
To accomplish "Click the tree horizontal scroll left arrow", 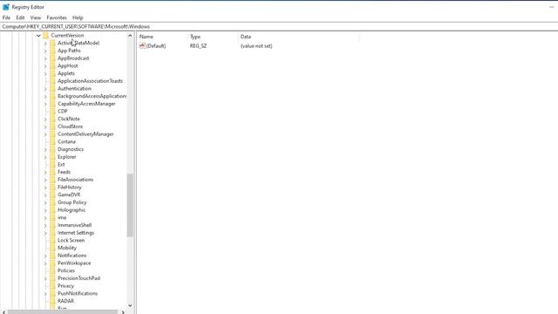I will coord(3,312).
